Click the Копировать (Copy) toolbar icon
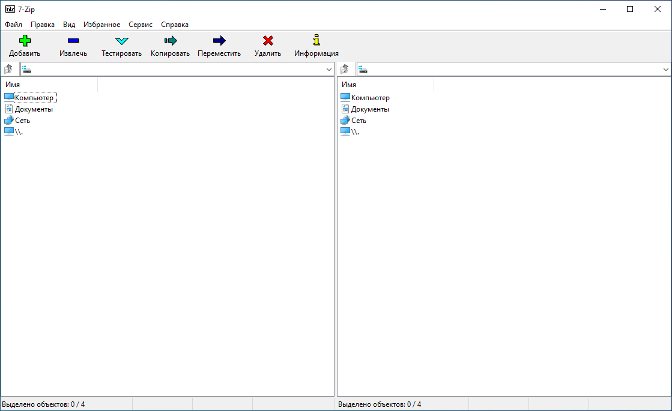Viewport: 672px width, 411px height. pos(169,40)
